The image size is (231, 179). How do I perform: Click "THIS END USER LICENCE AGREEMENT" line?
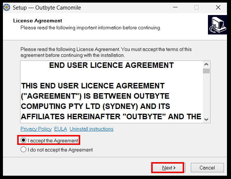pyautogui.click(x=93, y=86)
